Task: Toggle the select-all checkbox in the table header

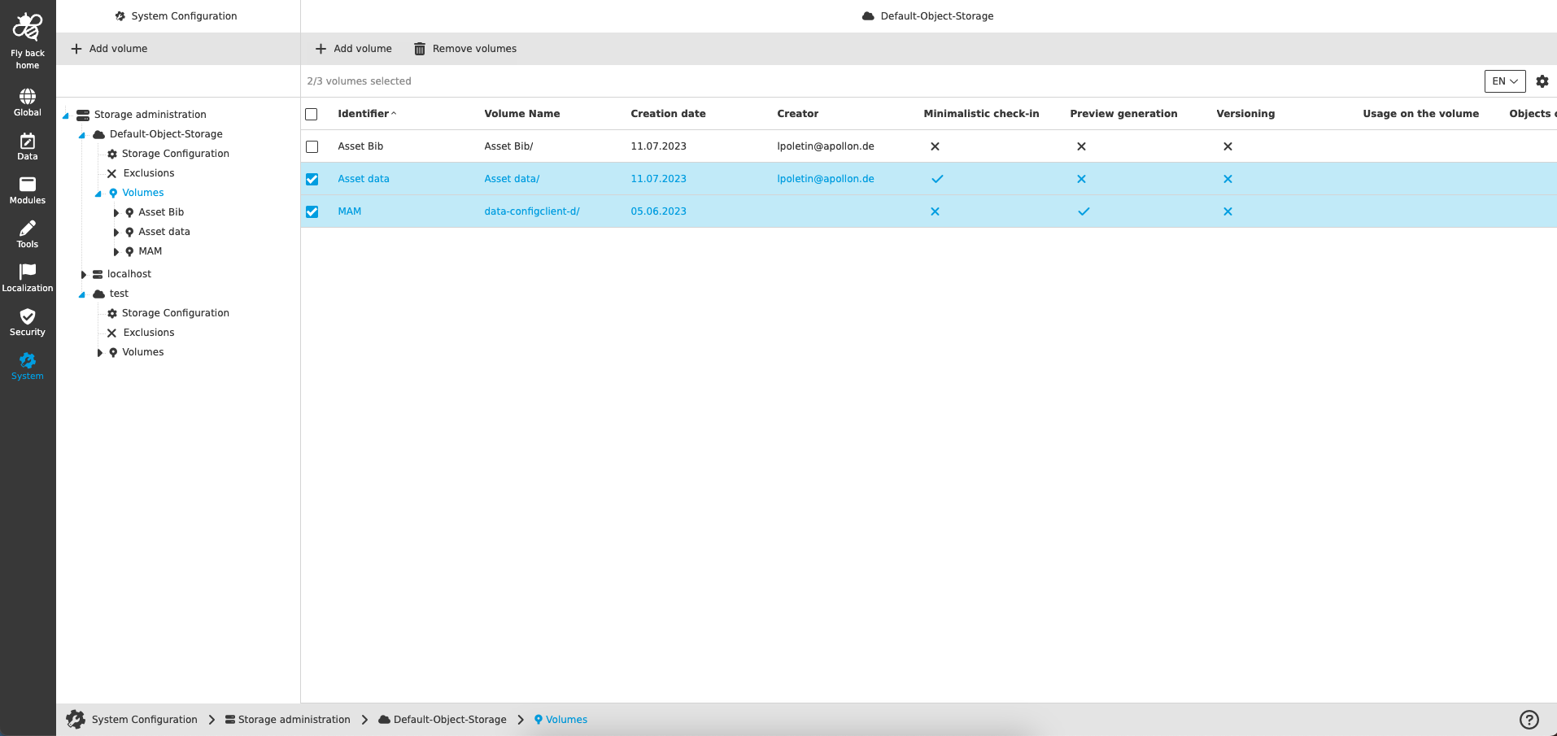Action: 312,114
